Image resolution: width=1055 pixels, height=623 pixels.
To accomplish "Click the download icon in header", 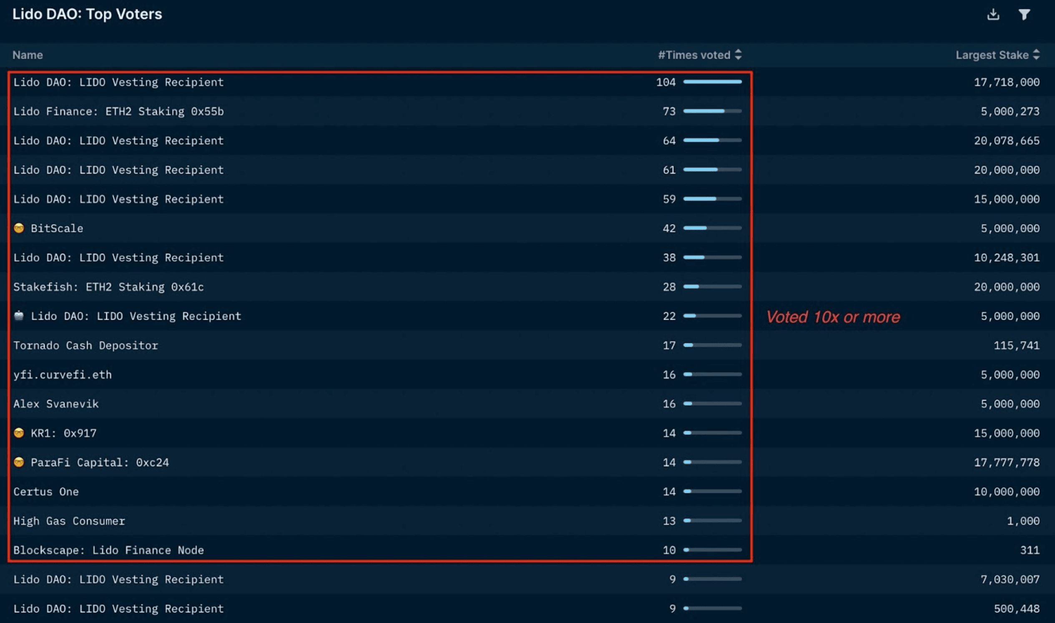I will pyautogui.click(x=993, y=15).
